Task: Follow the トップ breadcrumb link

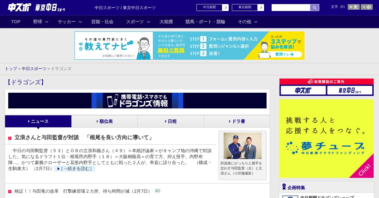Action: pyautogui.click(x=11, y=69)
